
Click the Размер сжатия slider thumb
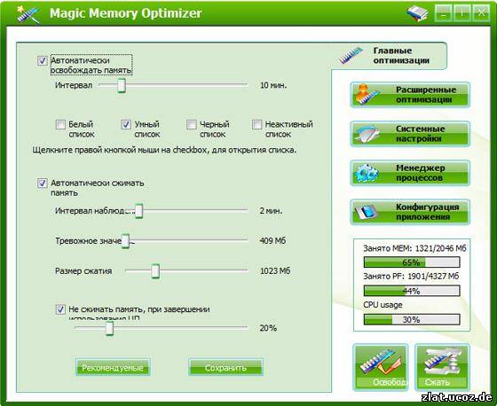pos(155,270)
